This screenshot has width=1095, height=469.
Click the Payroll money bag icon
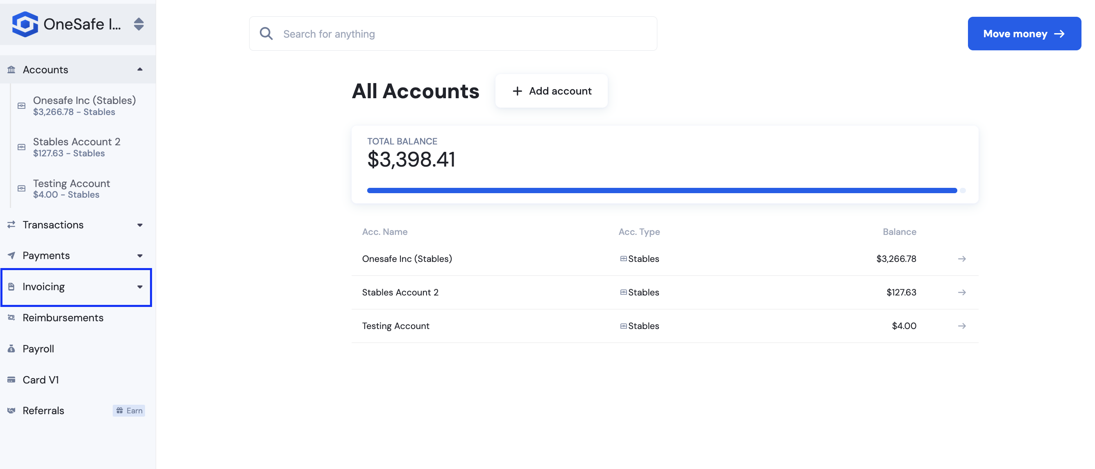[11, 349]
